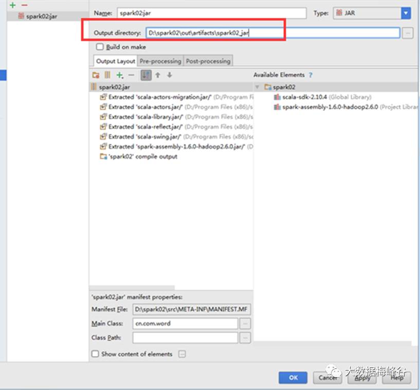Open Available Elements help question mark
The width and height of the screenshot is (420, 390).
tap(311, 75)
